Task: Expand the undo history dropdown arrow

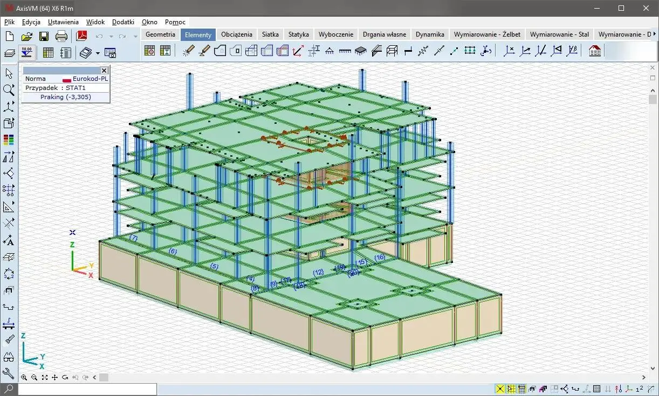Action: point(111,37)
